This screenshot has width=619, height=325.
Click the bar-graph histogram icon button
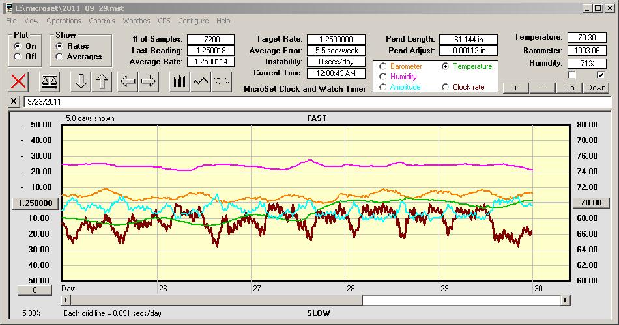coord(180,81)
